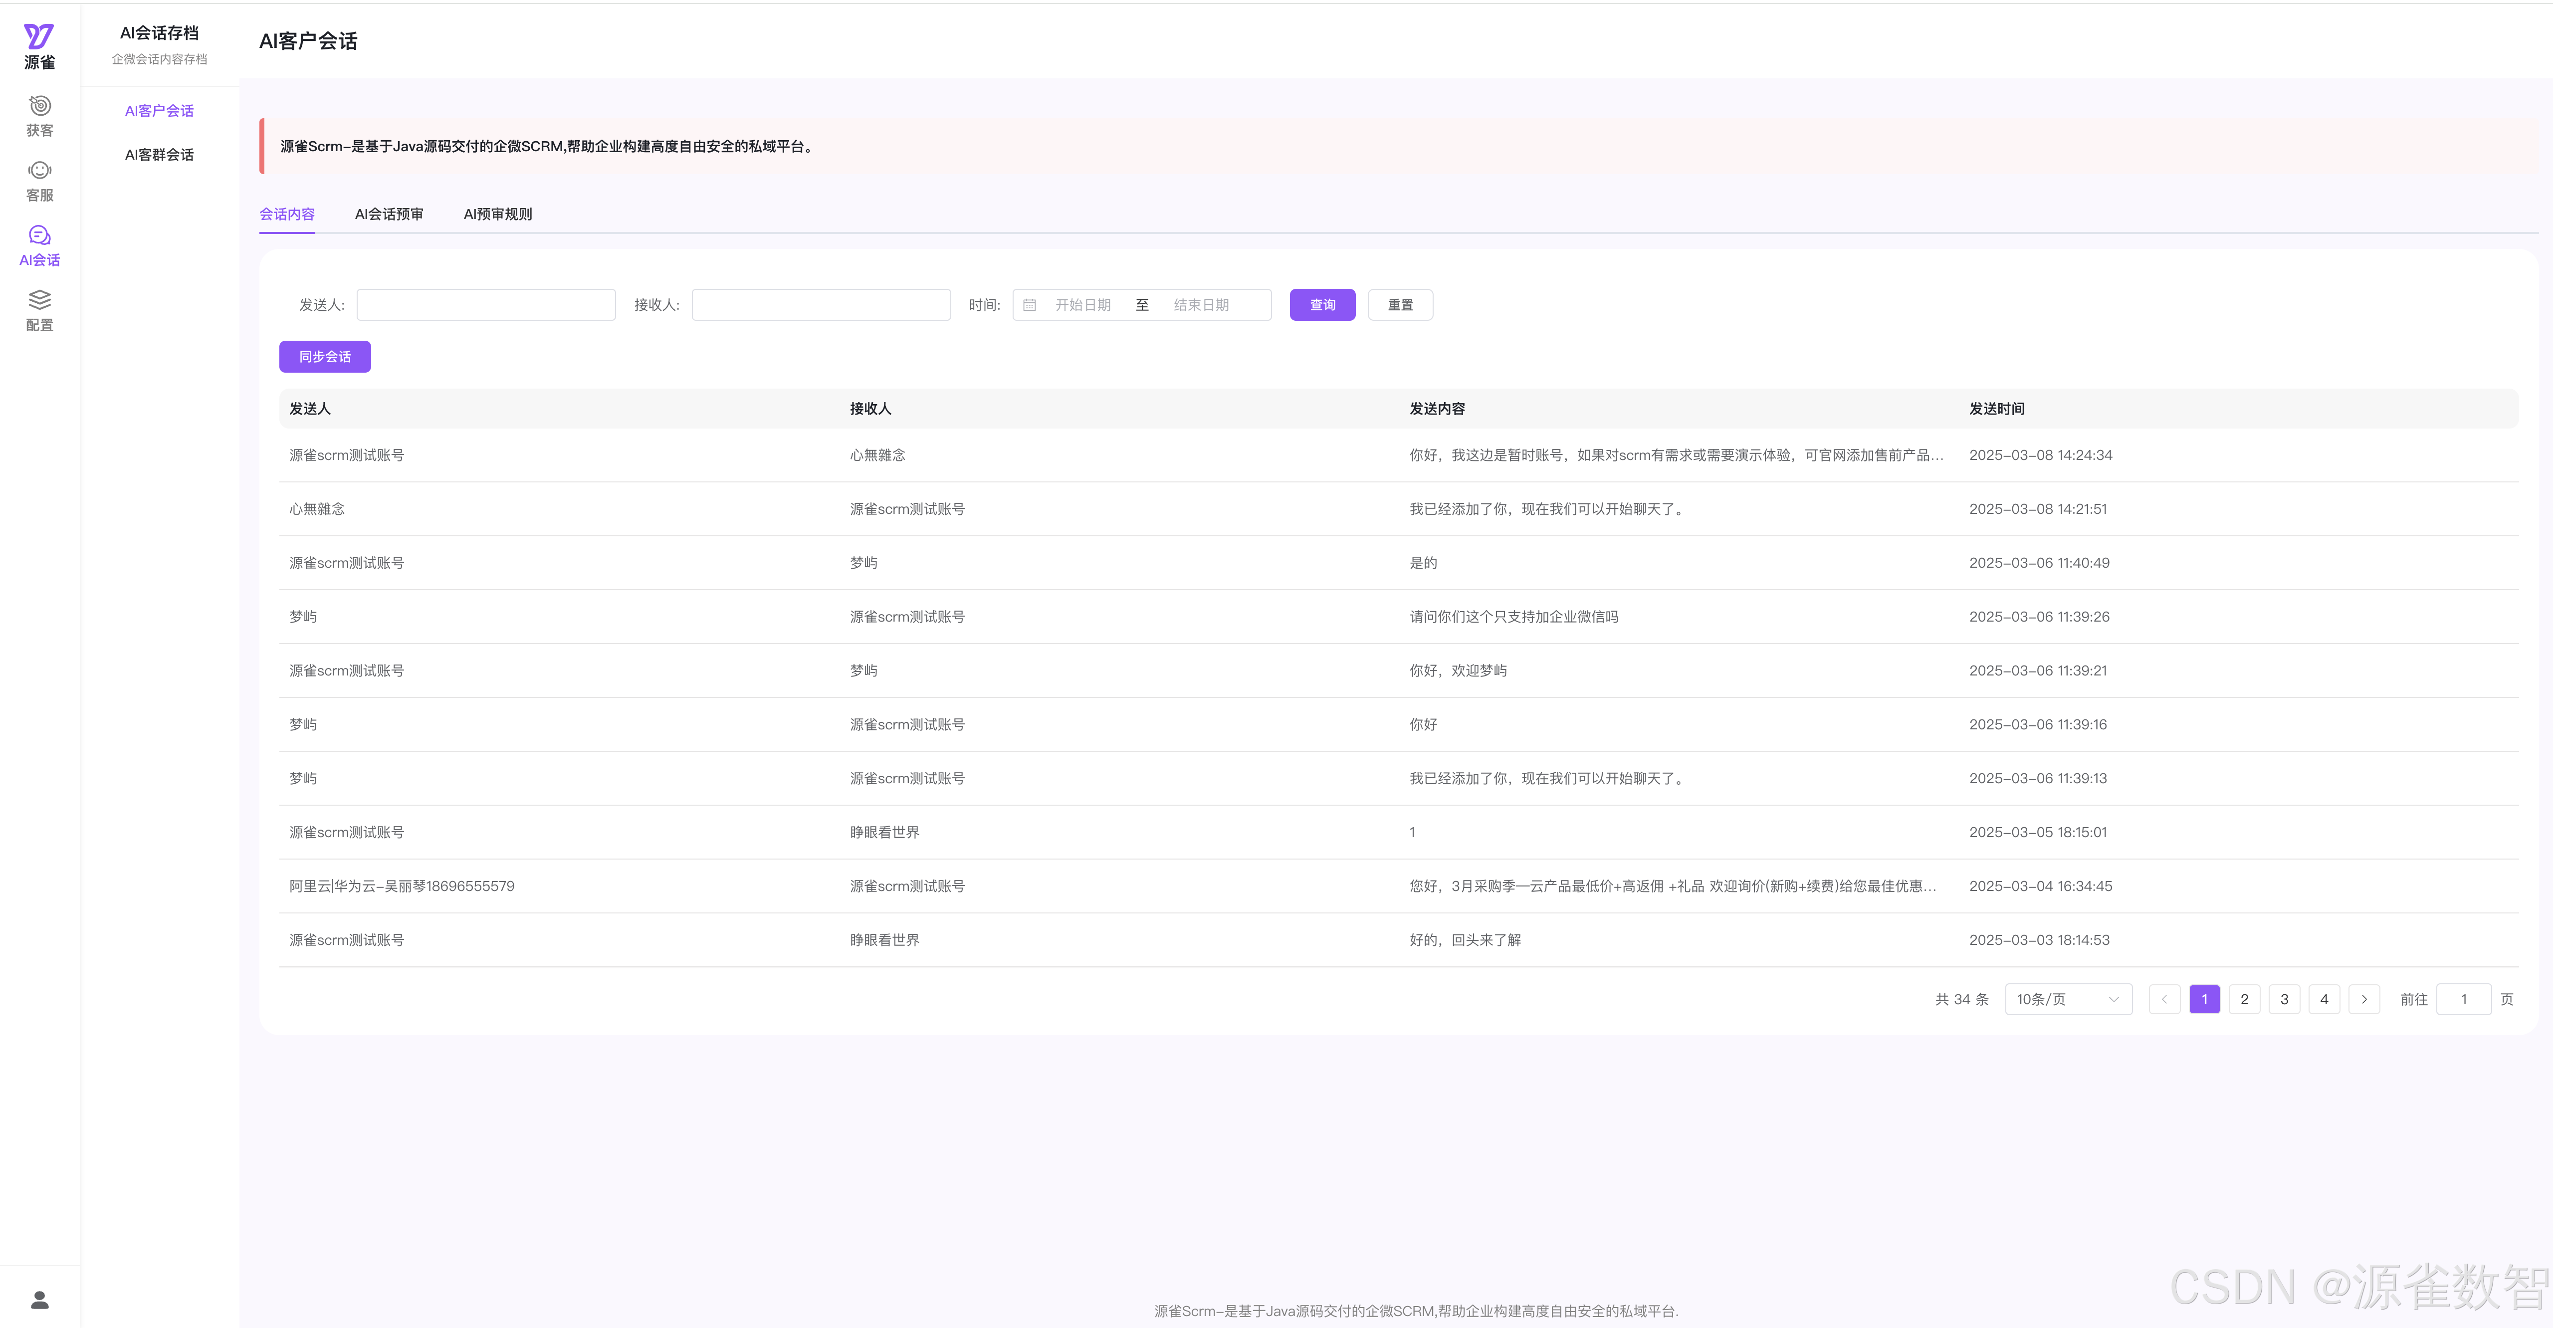This screenshot has height=1328, width=2553.
Task: Open the 结束日期 date picker
Action: (1201, 305)
